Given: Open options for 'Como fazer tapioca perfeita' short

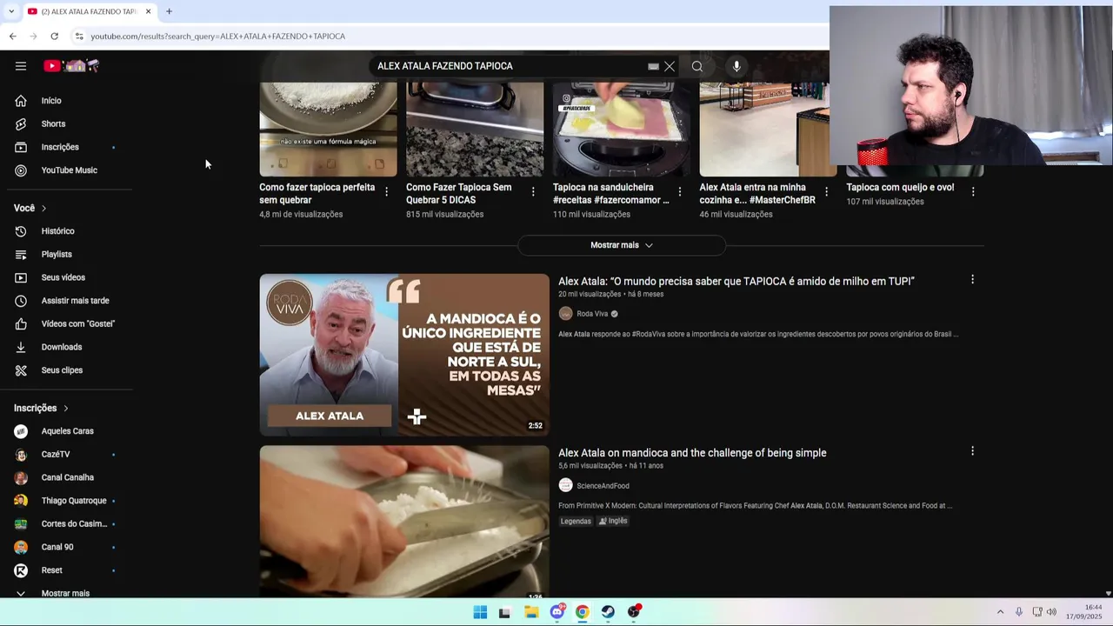Looking at the screenshot, I should (387, 192).
